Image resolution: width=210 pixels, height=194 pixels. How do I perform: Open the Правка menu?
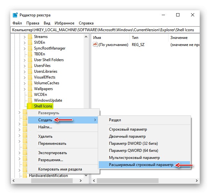(33, 23)
